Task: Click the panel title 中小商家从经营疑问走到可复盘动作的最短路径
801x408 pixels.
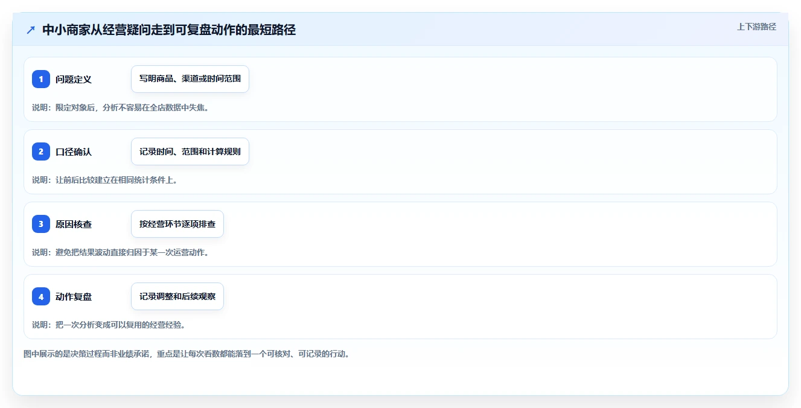Action: (x=169, y=30)
